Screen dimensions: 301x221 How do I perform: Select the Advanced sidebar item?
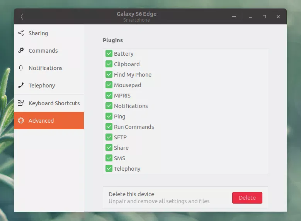tap(49, 121)
